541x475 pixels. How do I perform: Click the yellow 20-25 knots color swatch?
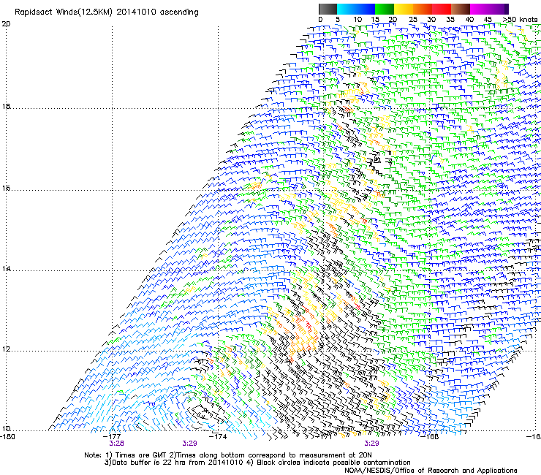[403, 9]
